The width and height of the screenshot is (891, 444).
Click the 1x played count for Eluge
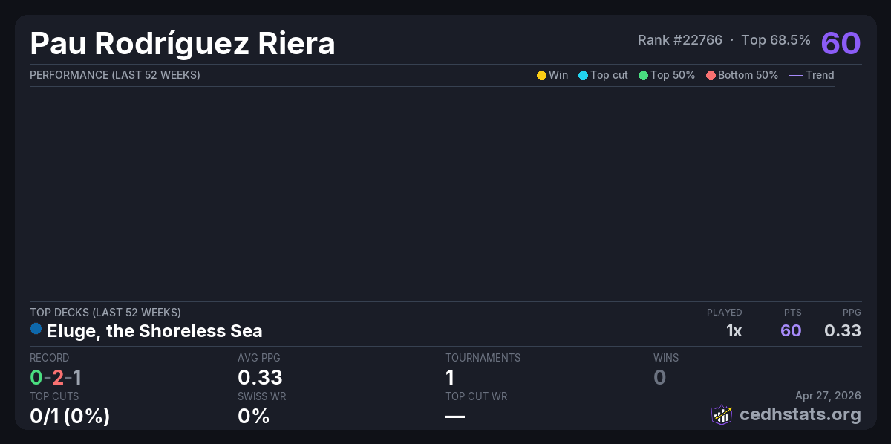point(734,330)
